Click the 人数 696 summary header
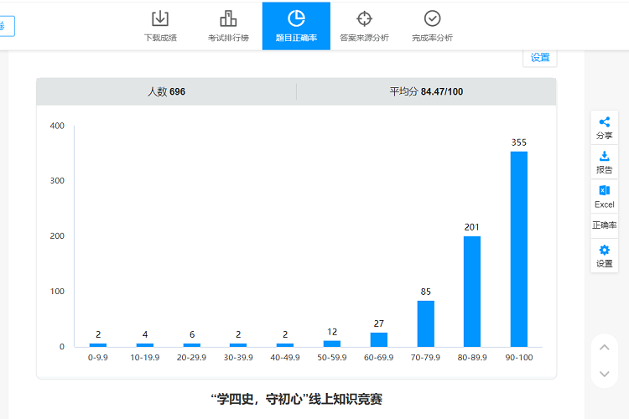This screenshot has height=419, width=629. [x=167, y=92]
